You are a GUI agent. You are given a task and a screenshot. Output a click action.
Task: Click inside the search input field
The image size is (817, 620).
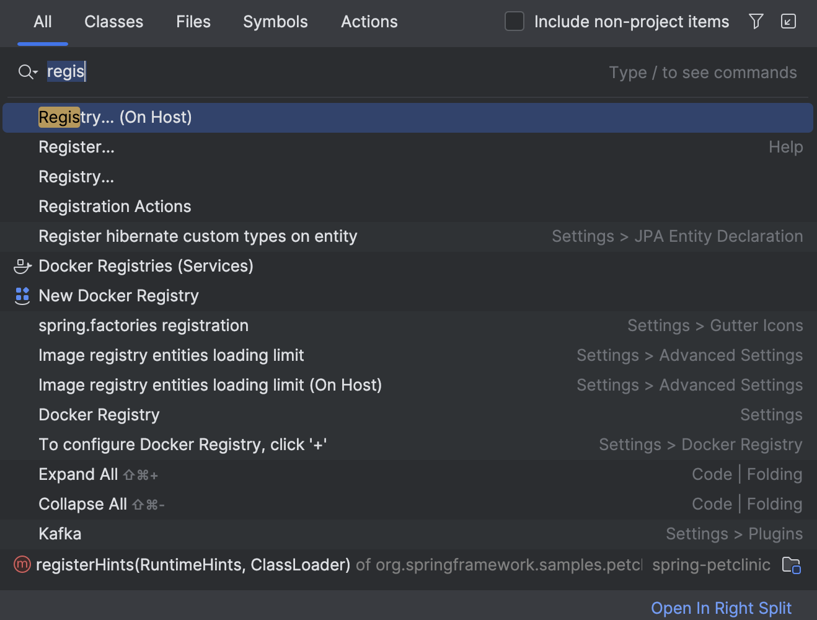[186, 71]
